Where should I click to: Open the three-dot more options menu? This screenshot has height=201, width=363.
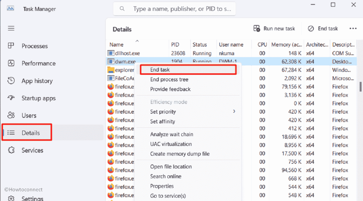[353, 28]
